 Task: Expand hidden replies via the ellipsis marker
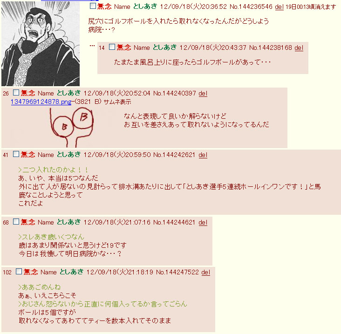coord(92,46)
